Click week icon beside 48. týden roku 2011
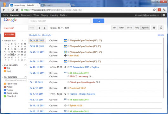The height and width of the screenshot is (114, 168). (x=65, y=73)
